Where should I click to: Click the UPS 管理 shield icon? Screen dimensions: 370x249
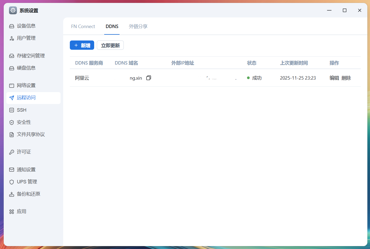12,182
